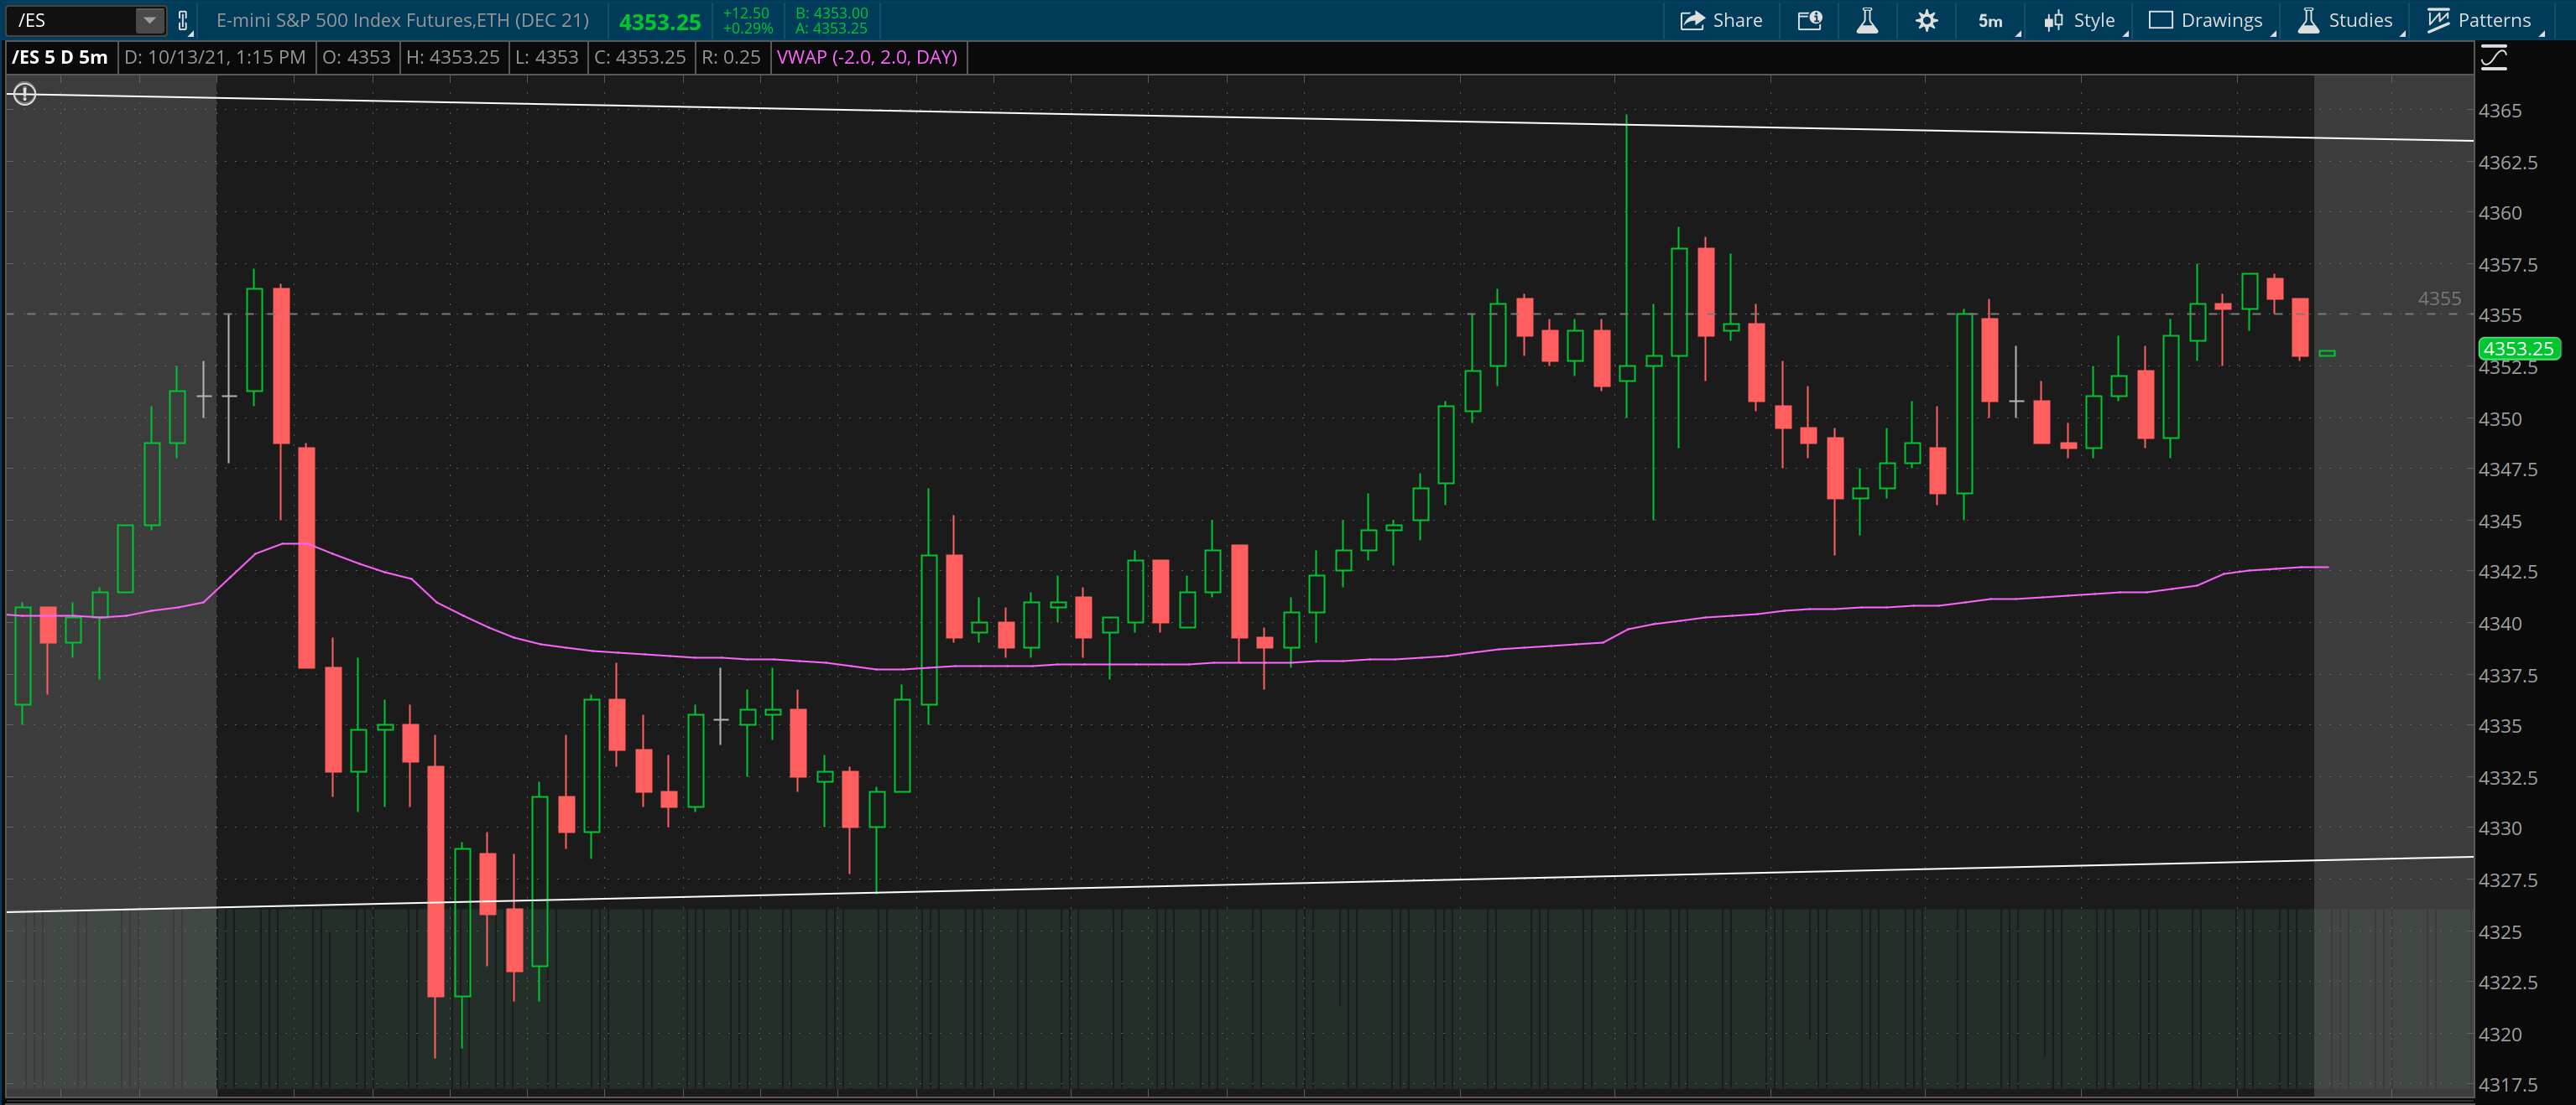Click the flask icon left of the gear
Viewport: 2576px width, 1105px height.
[x=1868, y=19]
